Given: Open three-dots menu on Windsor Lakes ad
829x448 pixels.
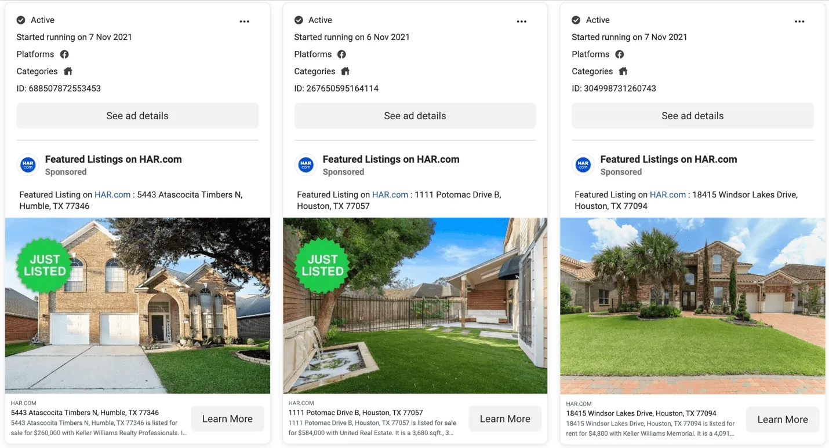Looking at the screenshot, I should pyautogui.click(x=799, y=21).
